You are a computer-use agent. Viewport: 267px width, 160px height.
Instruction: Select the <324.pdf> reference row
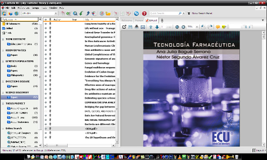point(80,133)
